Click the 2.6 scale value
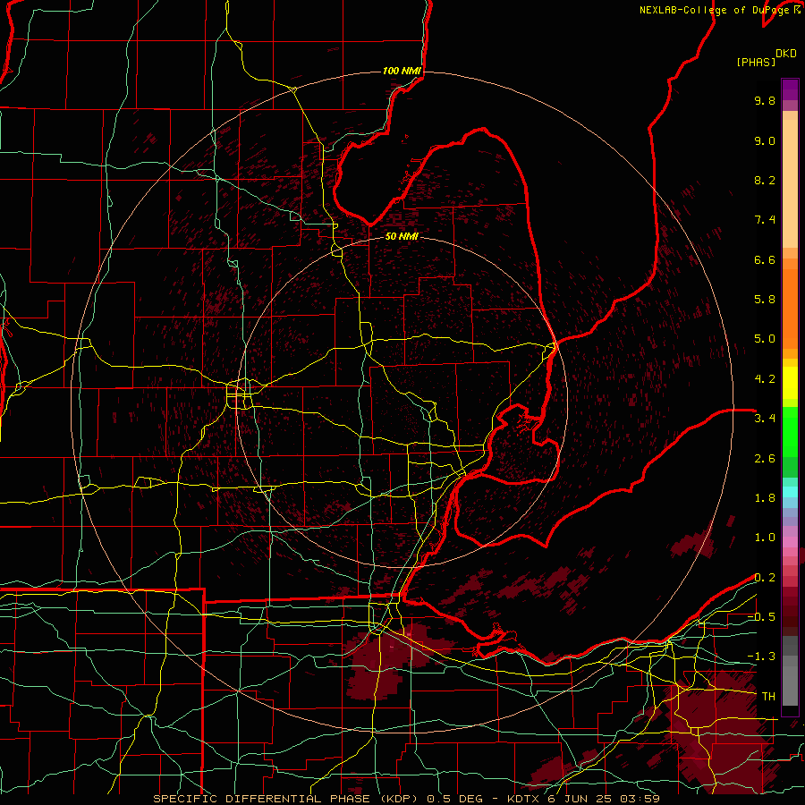 pos(765,458)
